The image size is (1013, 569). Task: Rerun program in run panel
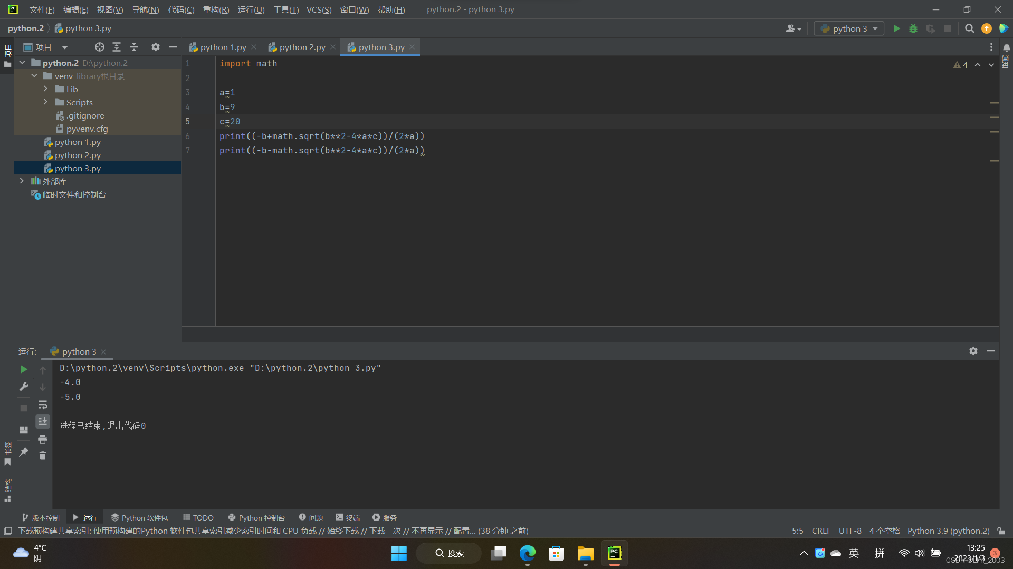click(x=24, y=369)
